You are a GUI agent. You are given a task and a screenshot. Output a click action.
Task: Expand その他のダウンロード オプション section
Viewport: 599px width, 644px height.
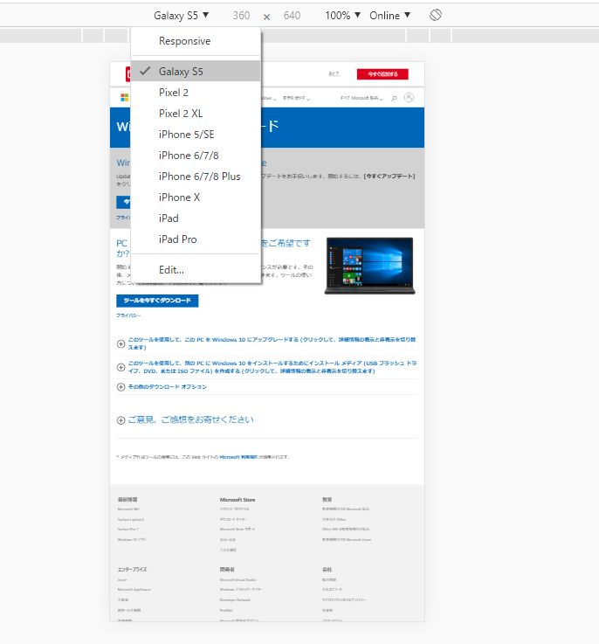162,387
